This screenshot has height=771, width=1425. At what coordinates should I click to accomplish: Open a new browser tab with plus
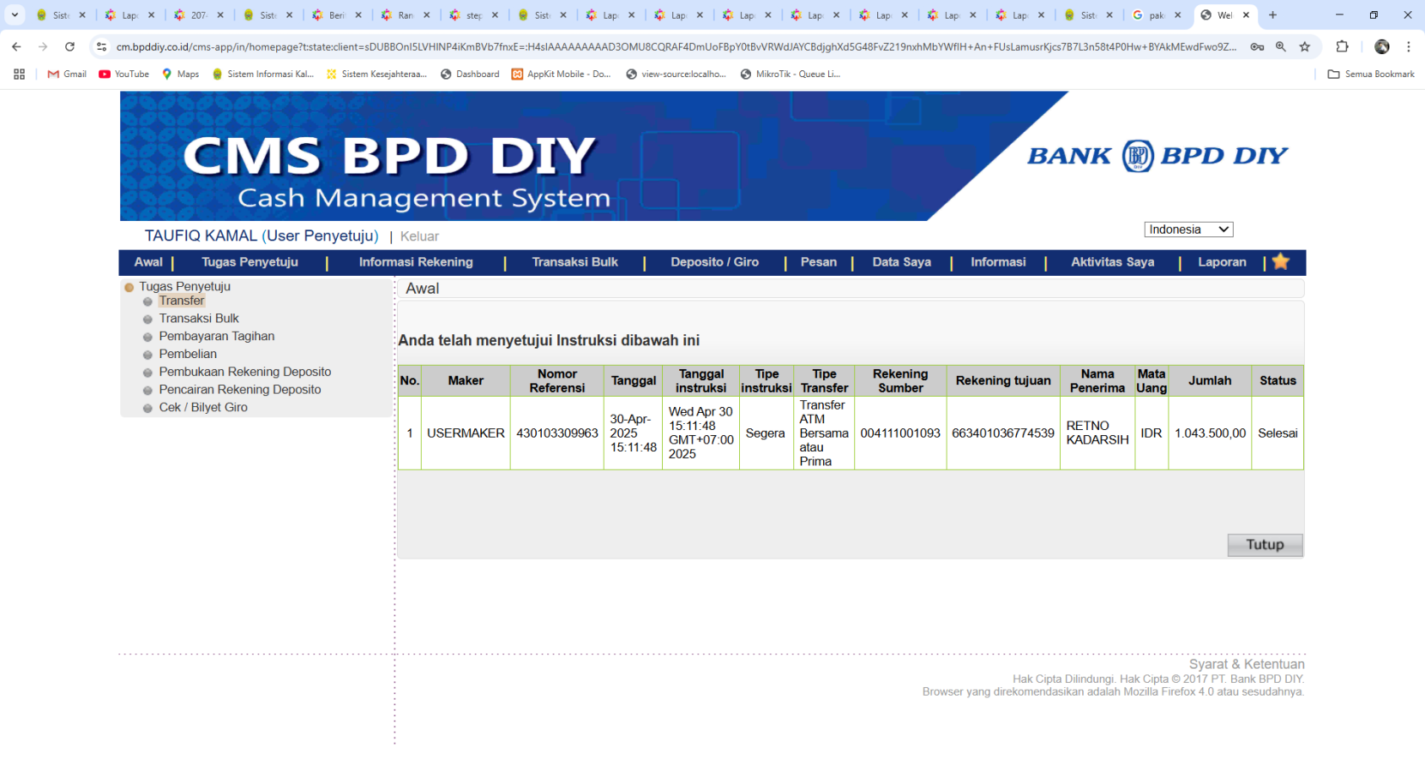(x=1273, y=15)
